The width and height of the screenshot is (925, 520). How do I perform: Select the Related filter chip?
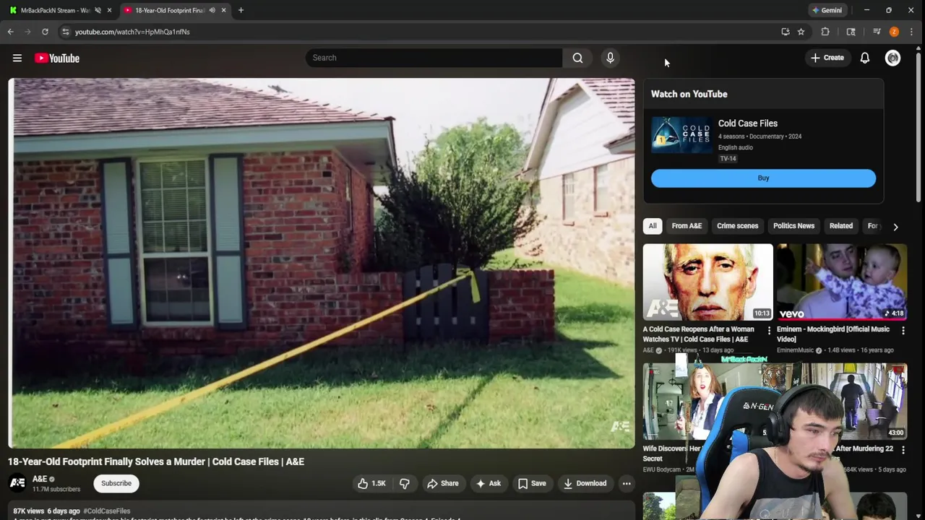pos(840,226)
